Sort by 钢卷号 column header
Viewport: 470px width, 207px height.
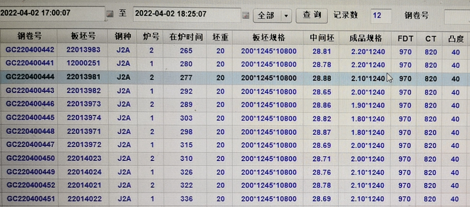pyautogui.click(x=29, y=36)
